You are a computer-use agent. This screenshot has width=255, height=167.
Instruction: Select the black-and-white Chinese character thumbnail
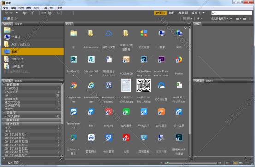tap(144, 86)
